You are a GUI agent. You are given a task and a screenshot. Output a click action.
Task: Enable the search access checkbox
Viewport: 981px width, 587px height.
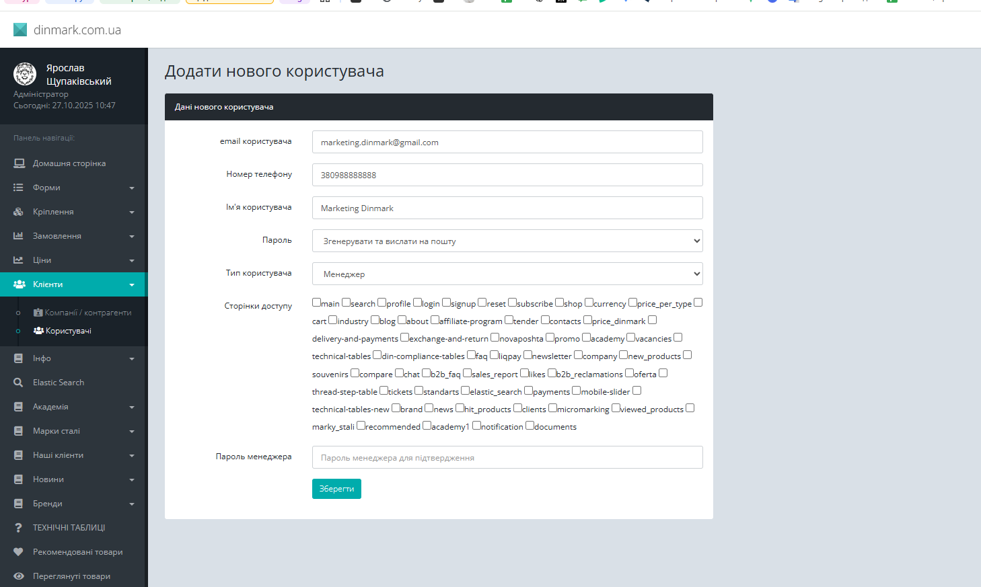(347, 303)
